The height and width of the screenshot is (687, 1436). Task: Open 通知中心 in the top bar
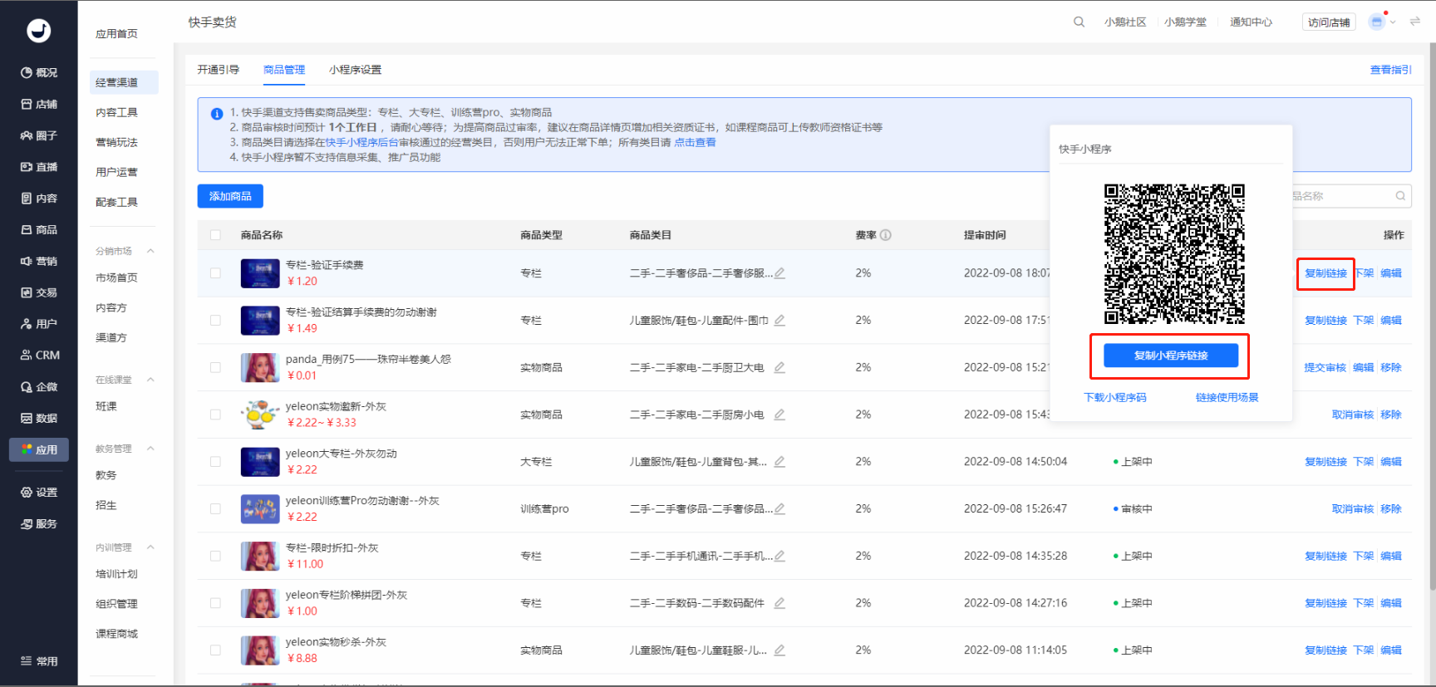coord(1251,22)
